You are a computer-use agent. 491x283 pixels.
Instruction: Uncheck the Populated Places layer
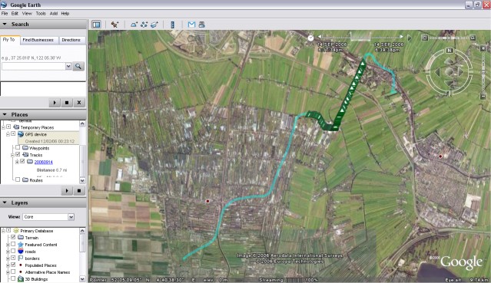click(x=13, y=265)
